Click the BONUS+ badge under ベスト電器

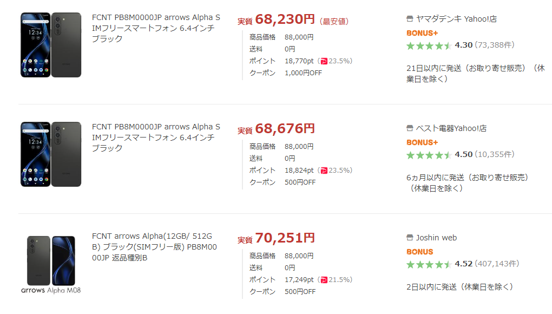pos(422,142)
